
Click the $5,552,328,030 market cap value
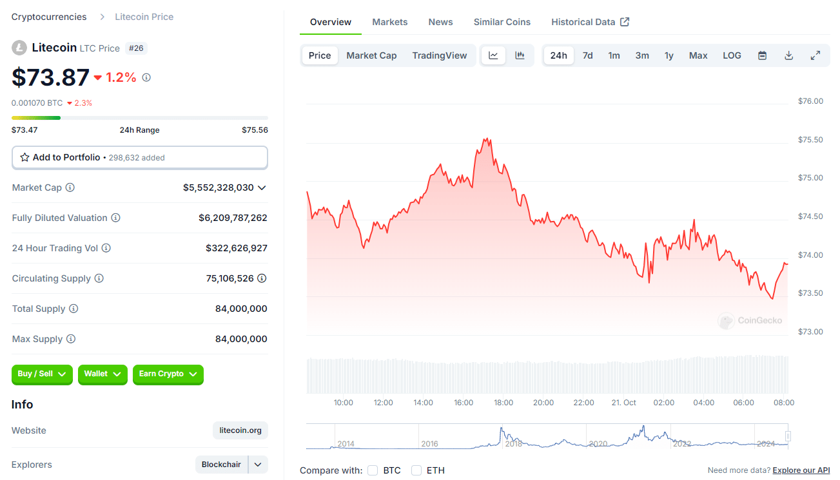(219, 187)
